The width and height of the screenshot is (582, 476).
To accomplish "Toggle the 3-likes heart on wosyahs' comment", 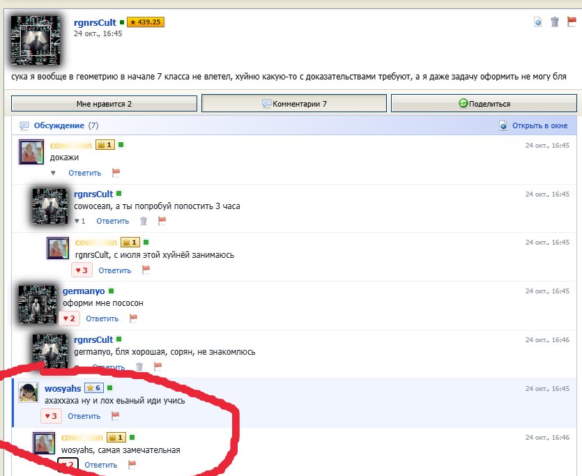I will (x=51, y=416).
